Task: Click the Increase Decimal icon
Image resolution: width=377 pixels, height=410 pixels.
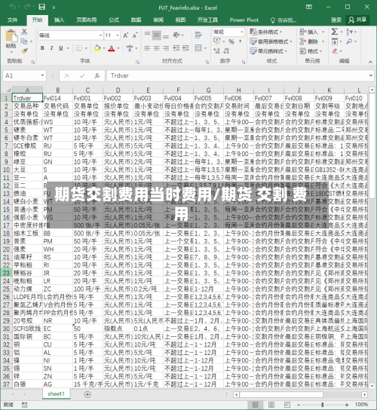Action: tap(217, 51)
